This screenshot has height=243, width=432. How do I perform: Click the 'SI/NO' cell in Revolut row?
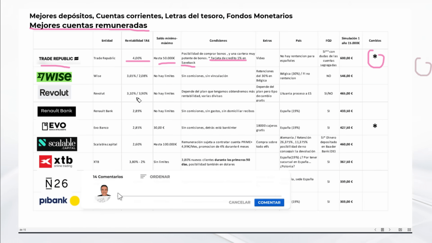(328, 93)
